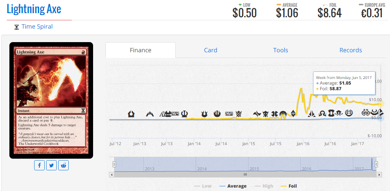Image resolution: width=390 pixels, height=191 pixels.
Task: Open the Card tab
Action: click(x=211, y=50)
